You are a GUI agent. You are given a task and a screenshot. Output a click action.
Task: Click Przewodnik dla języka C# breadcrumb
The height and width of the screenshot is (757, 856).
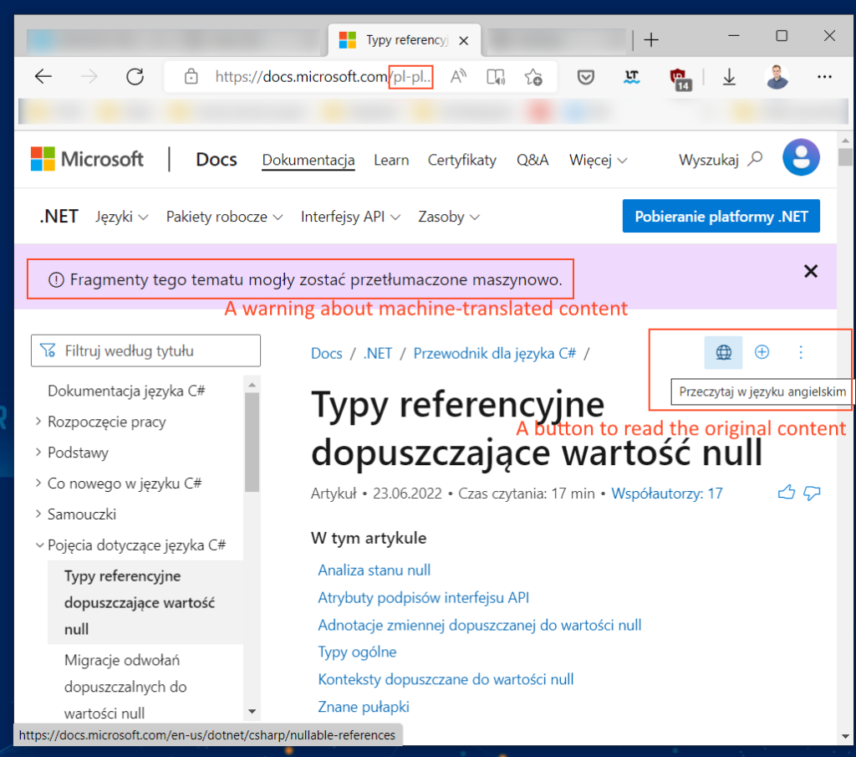click(x=495, y=353)
